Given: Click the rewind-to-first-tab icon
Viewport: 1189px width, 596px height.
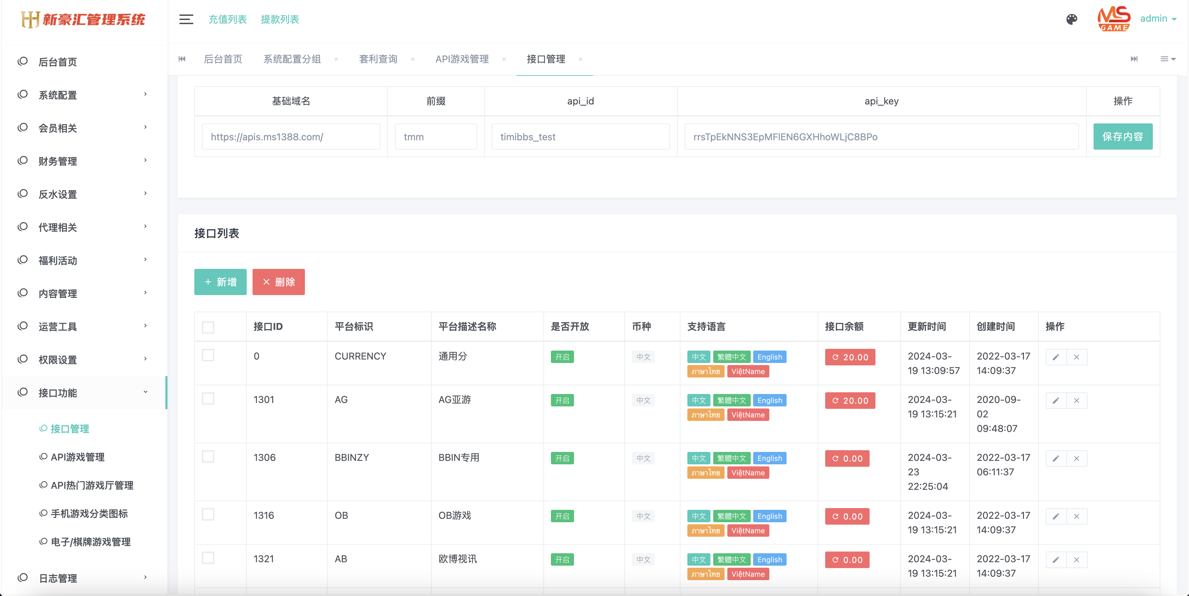Looking at the screenshot, I should click(182, 59).
